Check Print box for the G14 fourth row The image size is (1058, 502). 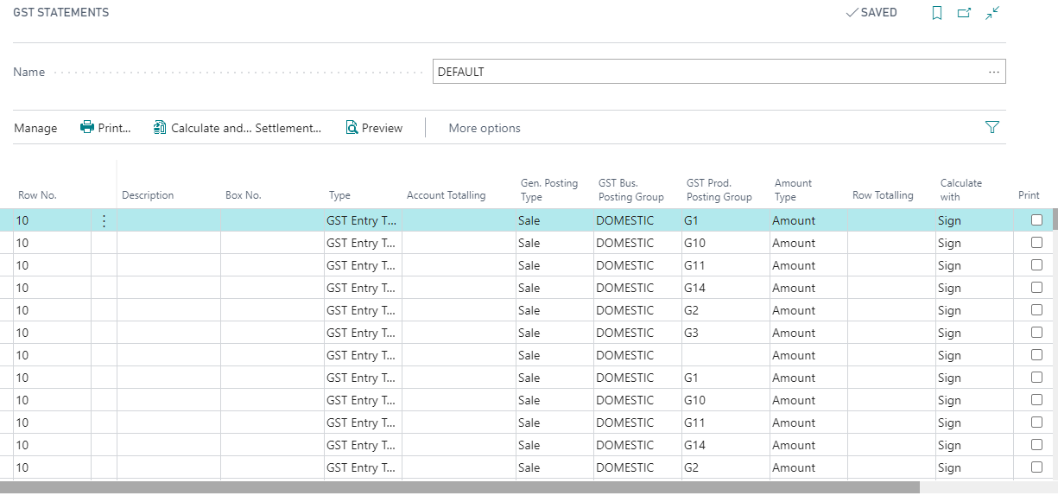pos(1036,288)
